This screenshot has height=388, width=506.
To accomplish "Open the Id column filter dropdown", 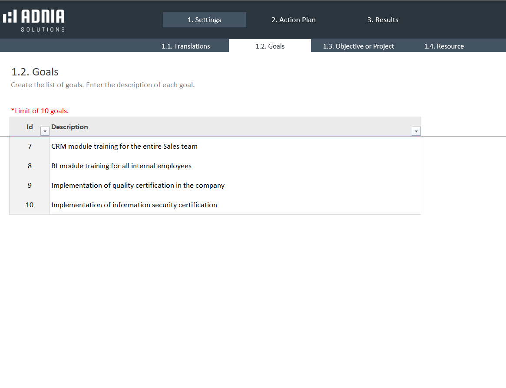I will (x=44, y=131).
